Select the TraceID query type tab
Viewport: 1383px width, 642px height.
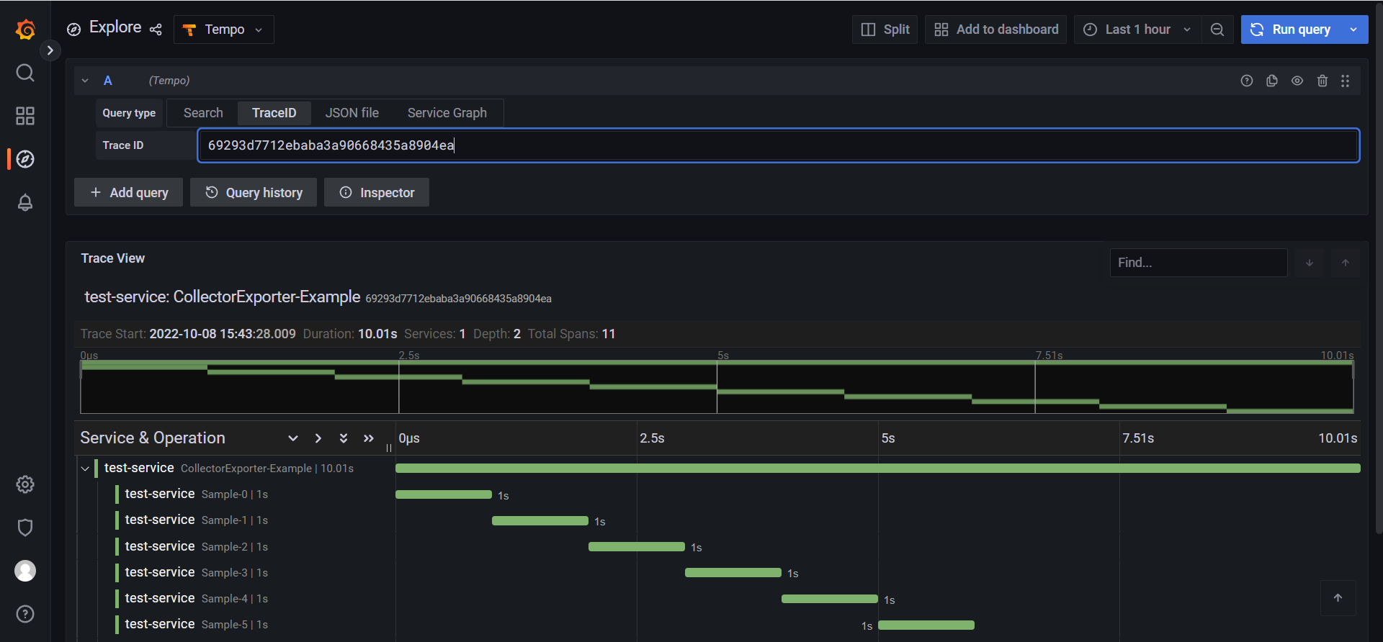(x=274, y=113)
